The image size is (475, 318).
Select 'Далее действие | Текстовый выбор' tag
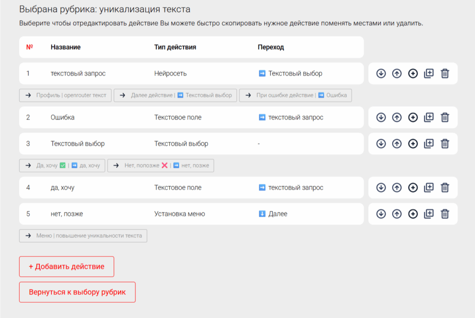(x=175, y=95)
